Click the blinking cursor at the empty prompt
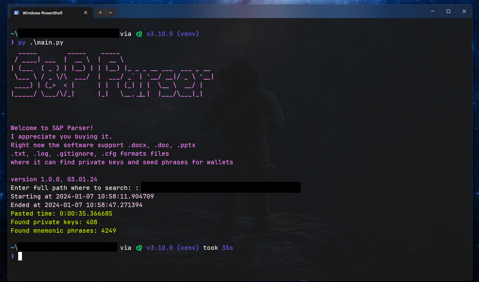The width and height of the screenshot is (479, 282). click(20, 256)
